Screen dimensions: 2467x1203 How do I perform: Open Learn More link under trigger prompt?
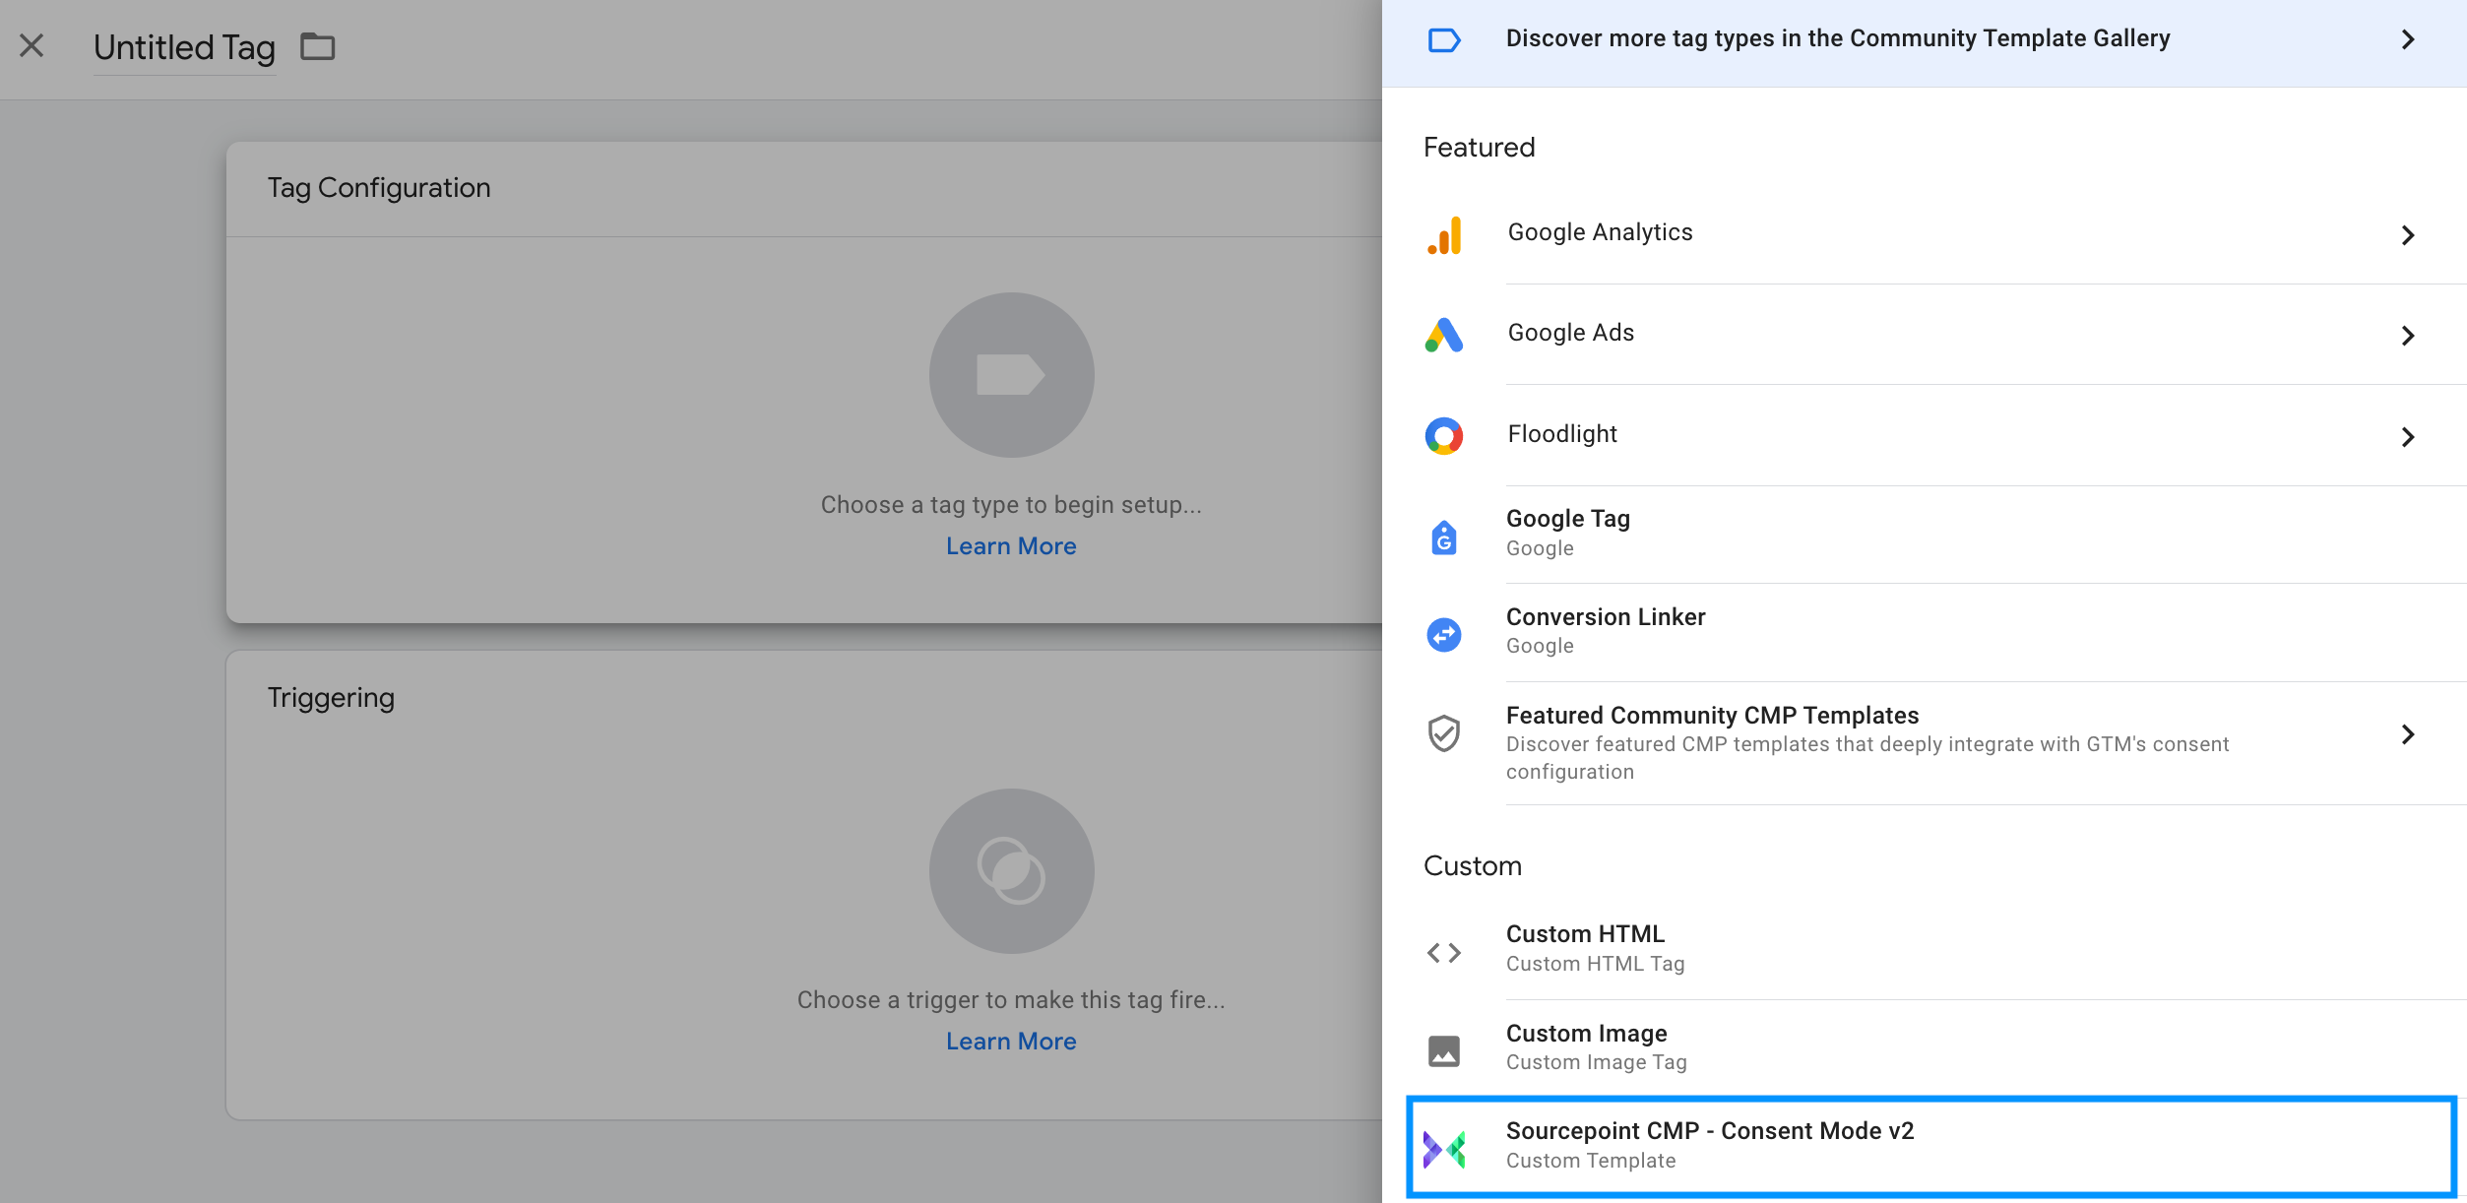(1011, 1042)
